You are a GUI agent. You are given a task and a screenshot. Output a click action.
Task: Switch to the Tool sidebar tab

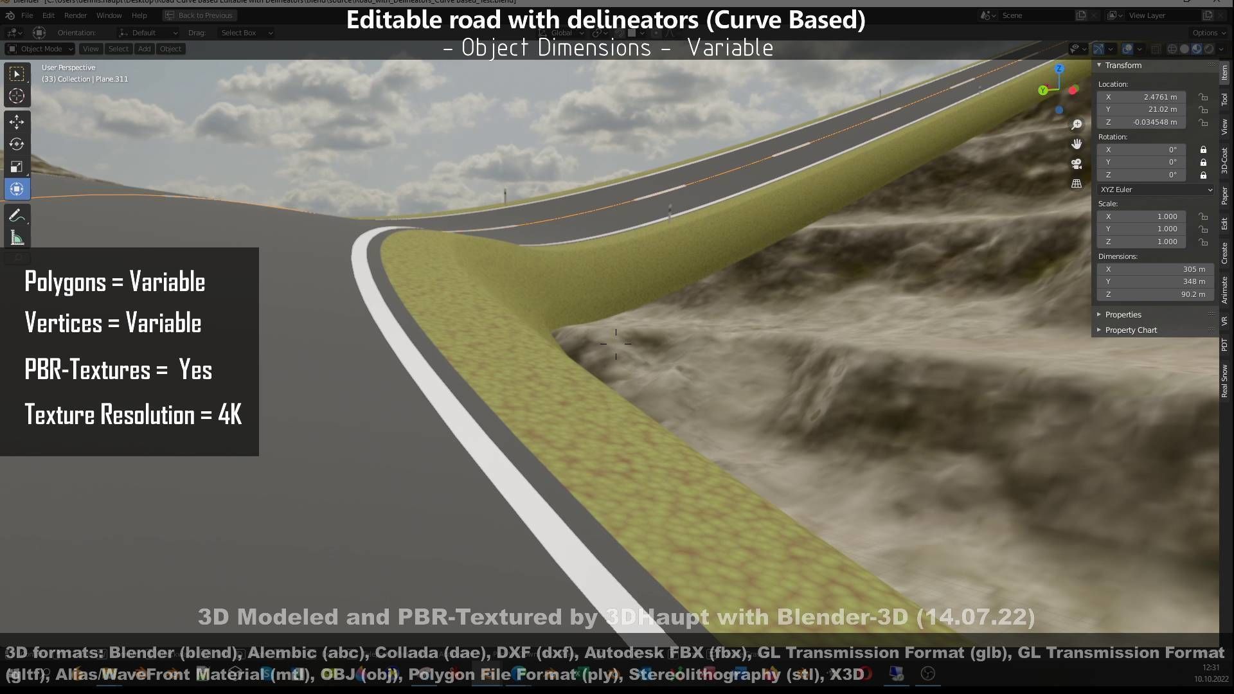tap(1224, 100)
